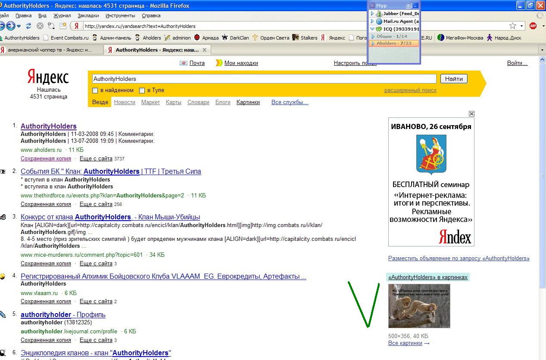Expand the Aholders contact group

click(373, 43)
